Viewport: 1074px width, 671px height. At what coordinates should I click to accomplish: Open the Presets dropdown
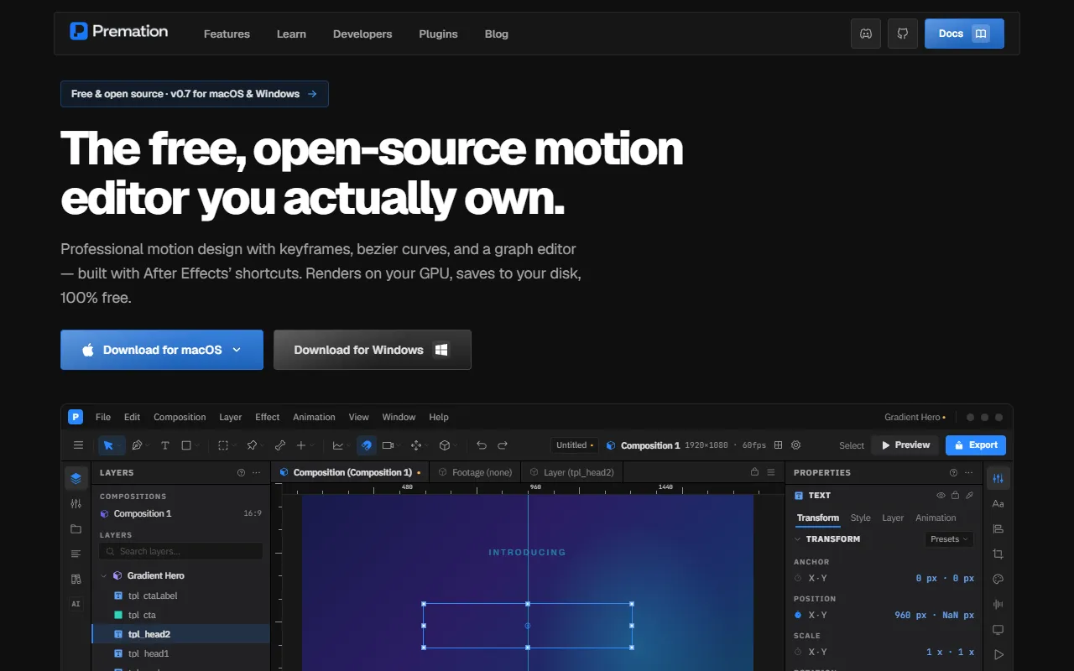[949, 539]
